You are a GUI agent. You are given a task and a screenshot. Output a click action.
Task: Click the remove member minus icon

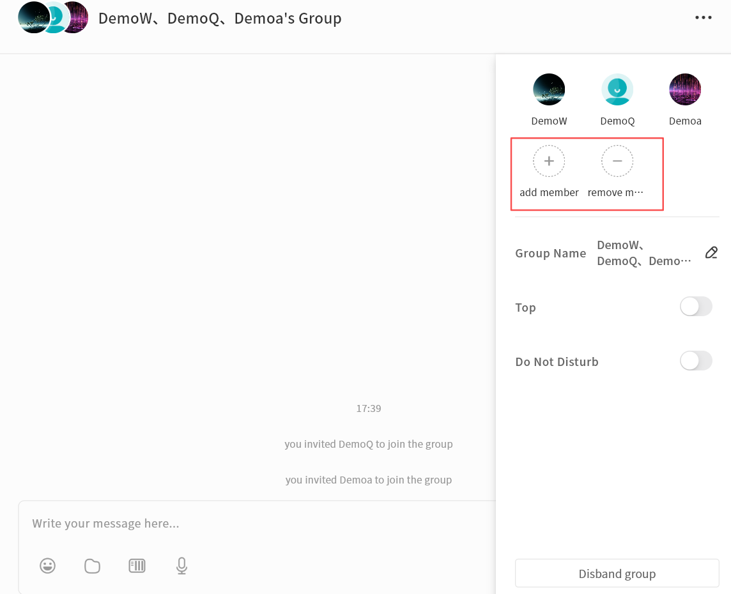pyautogui.click(x=617, y=161)
